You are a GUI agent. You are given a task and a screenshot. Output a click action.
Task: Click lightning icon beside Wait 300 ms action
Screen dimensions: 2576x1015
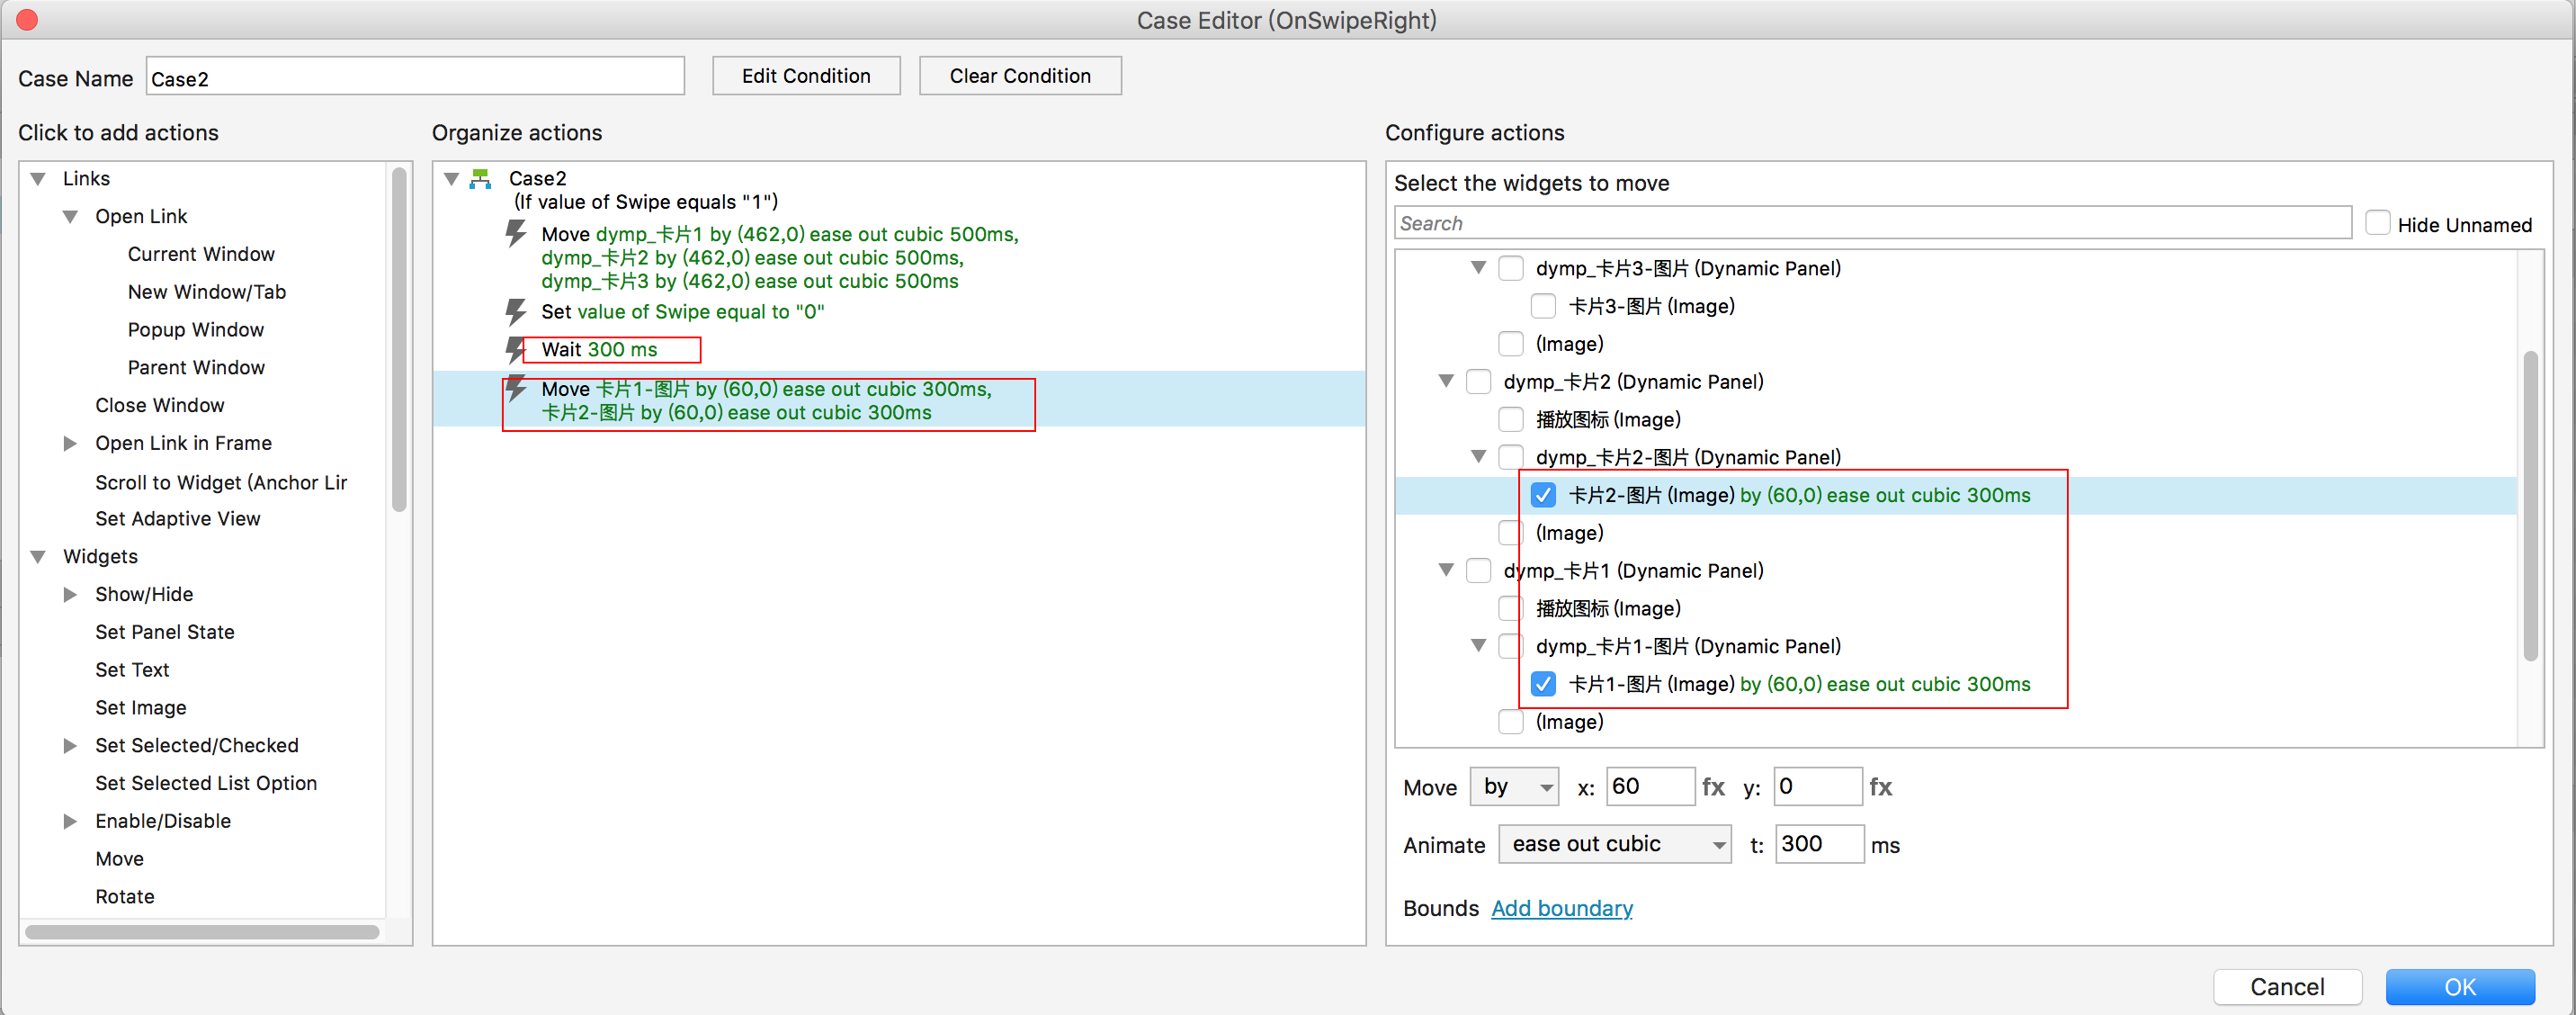pyautogui.click(x=515, y=349)
